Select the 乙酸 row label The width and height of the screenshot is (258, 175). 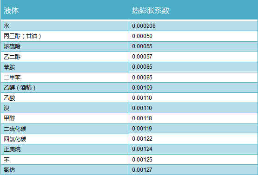65,98
